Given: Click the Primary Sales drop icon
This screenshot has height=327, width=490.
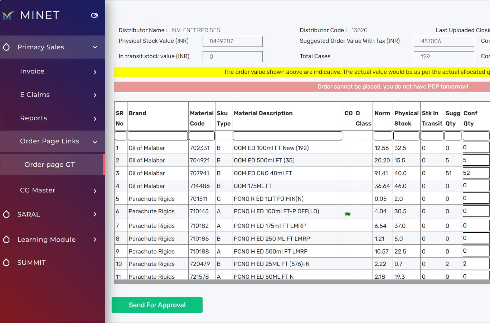Looking at the screenshot, I should click(x=7, y=47).
